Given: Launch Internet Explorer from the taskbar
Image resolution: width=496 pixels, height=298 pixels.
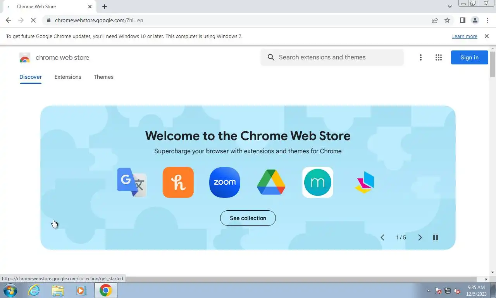Looking at the screenshot, I should point(34,290).
